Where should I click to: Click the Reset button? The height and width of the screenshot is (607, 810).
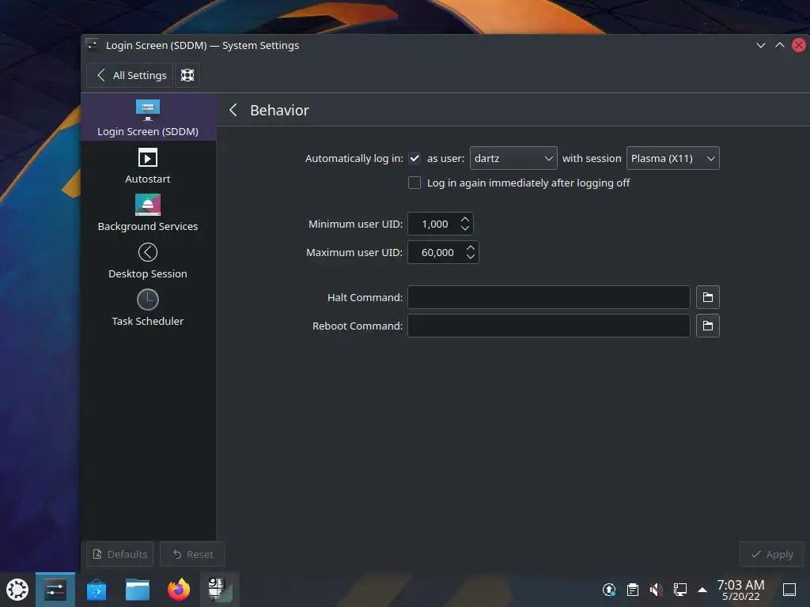[192, 554]
